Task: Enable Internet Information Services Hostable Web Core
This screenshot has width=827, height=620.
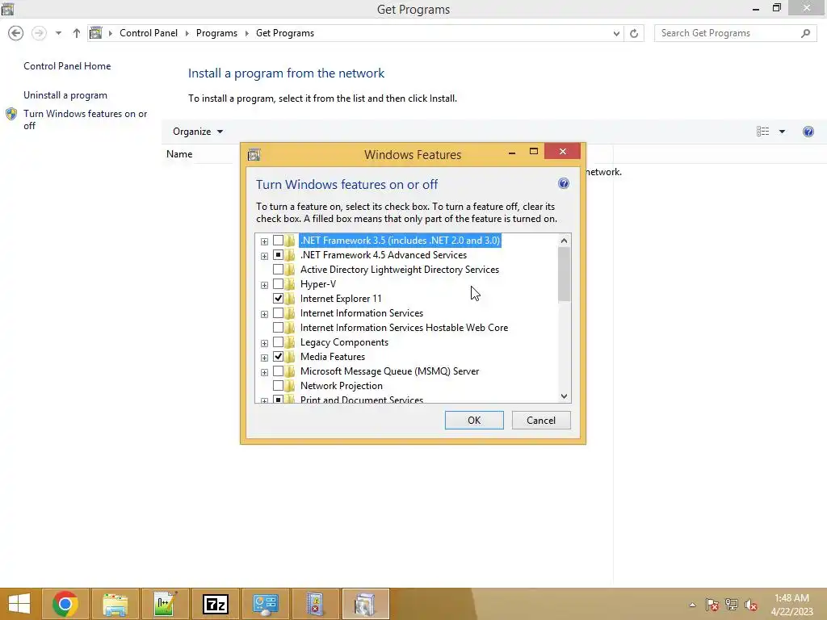Action: pos(278,328)
